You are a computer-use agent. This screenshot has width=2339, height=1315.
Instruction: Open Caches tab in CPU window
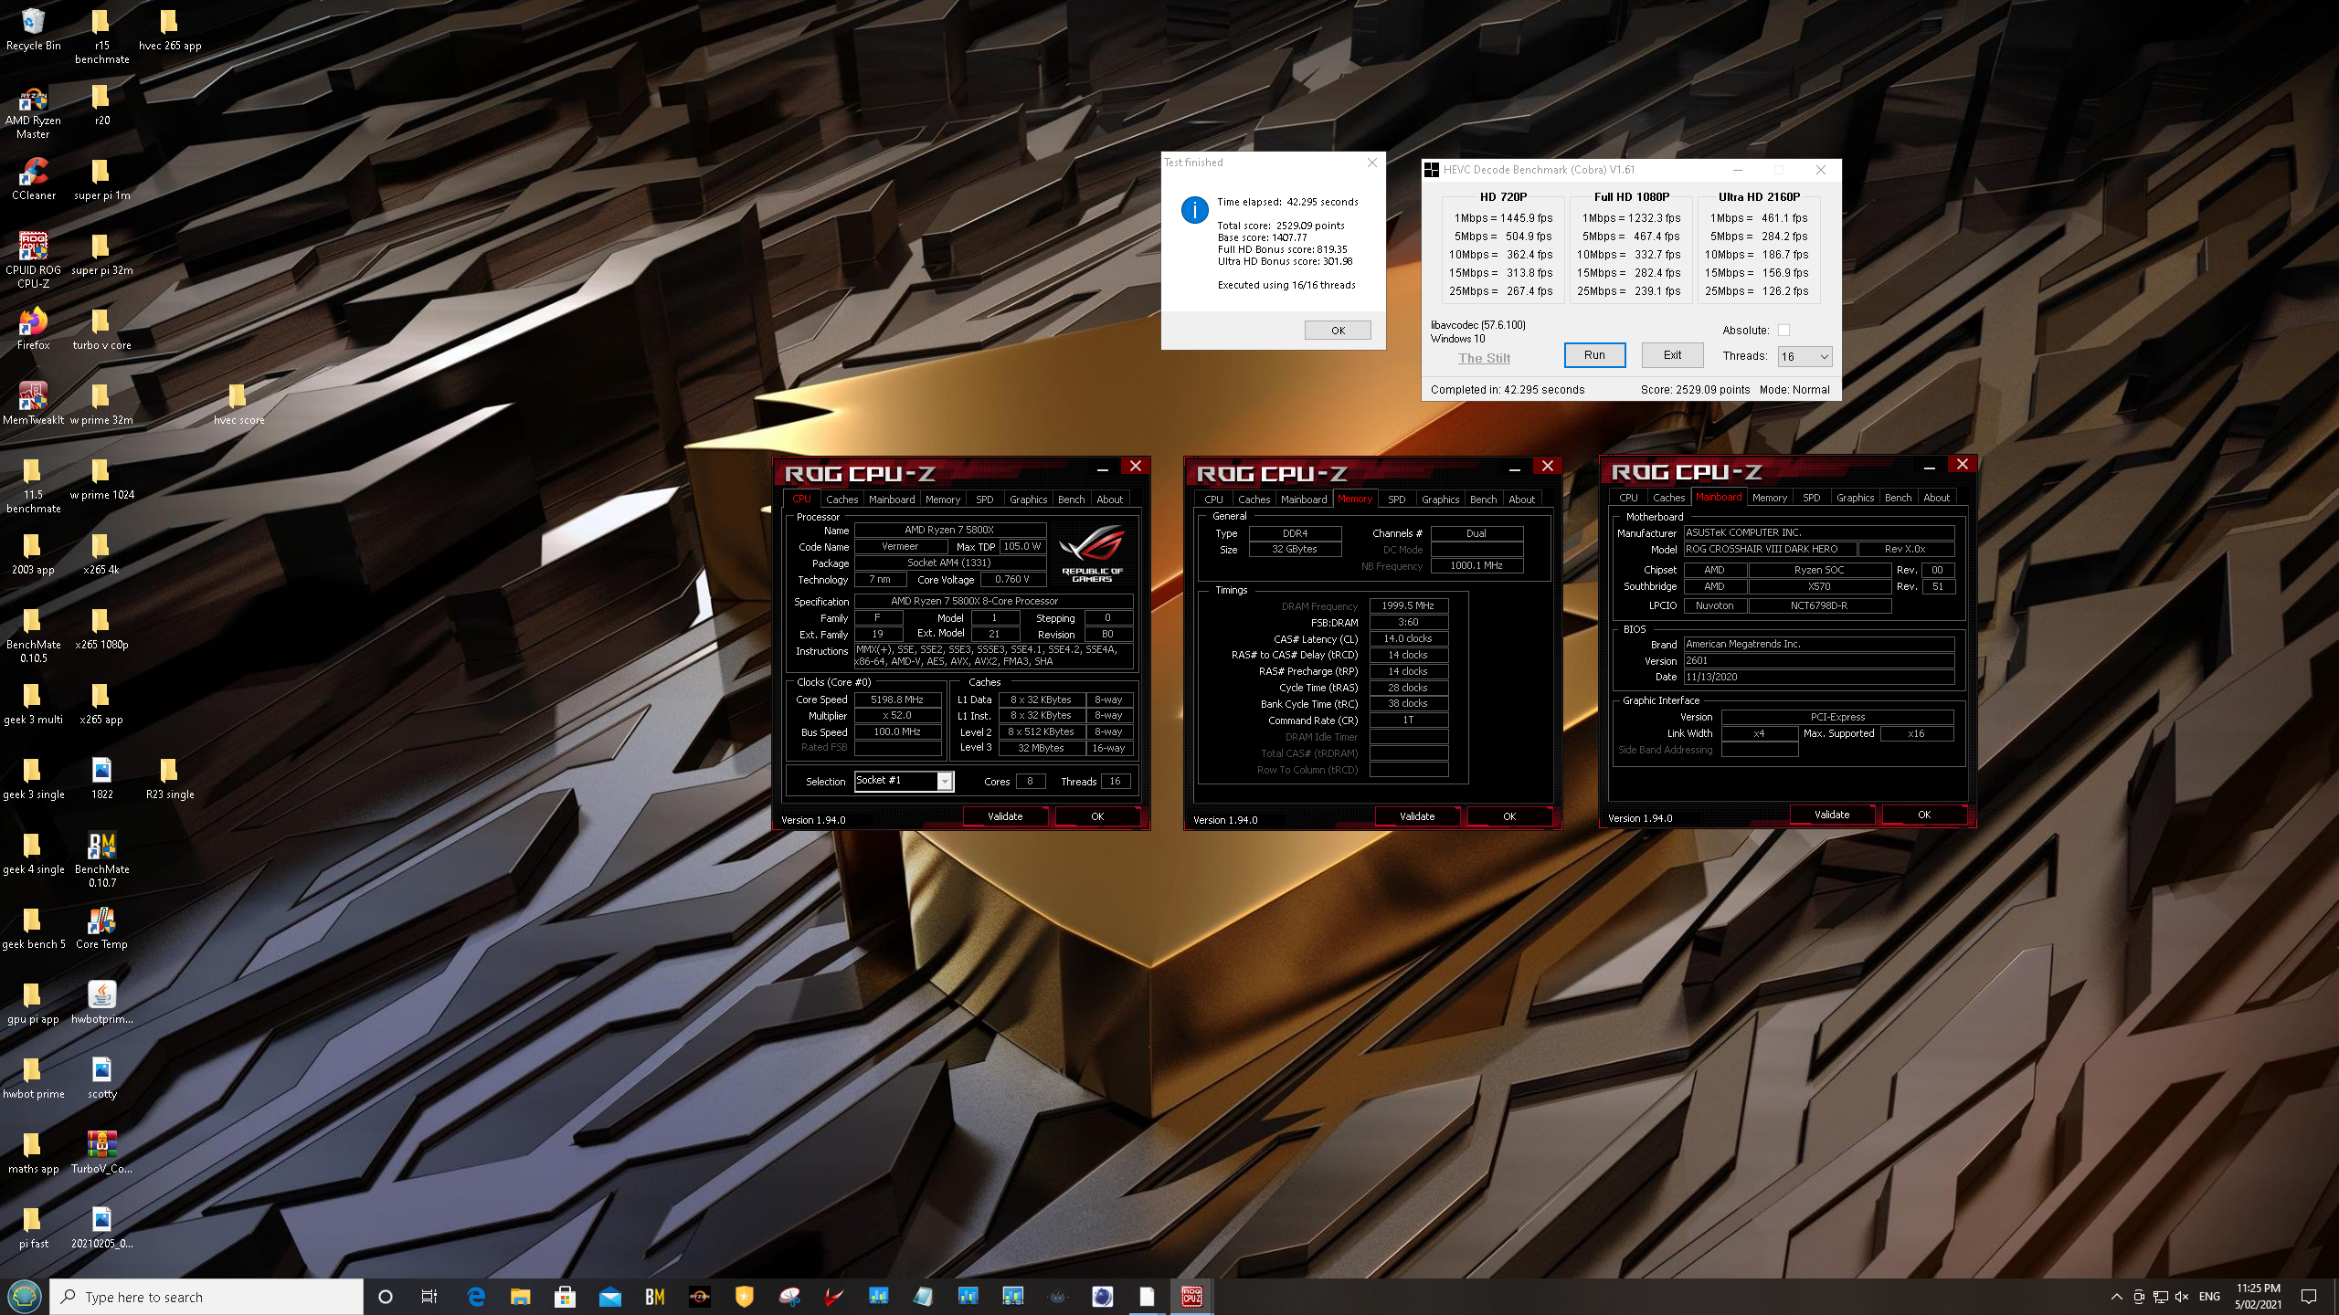pyautogui.click(x=841, y=500)
